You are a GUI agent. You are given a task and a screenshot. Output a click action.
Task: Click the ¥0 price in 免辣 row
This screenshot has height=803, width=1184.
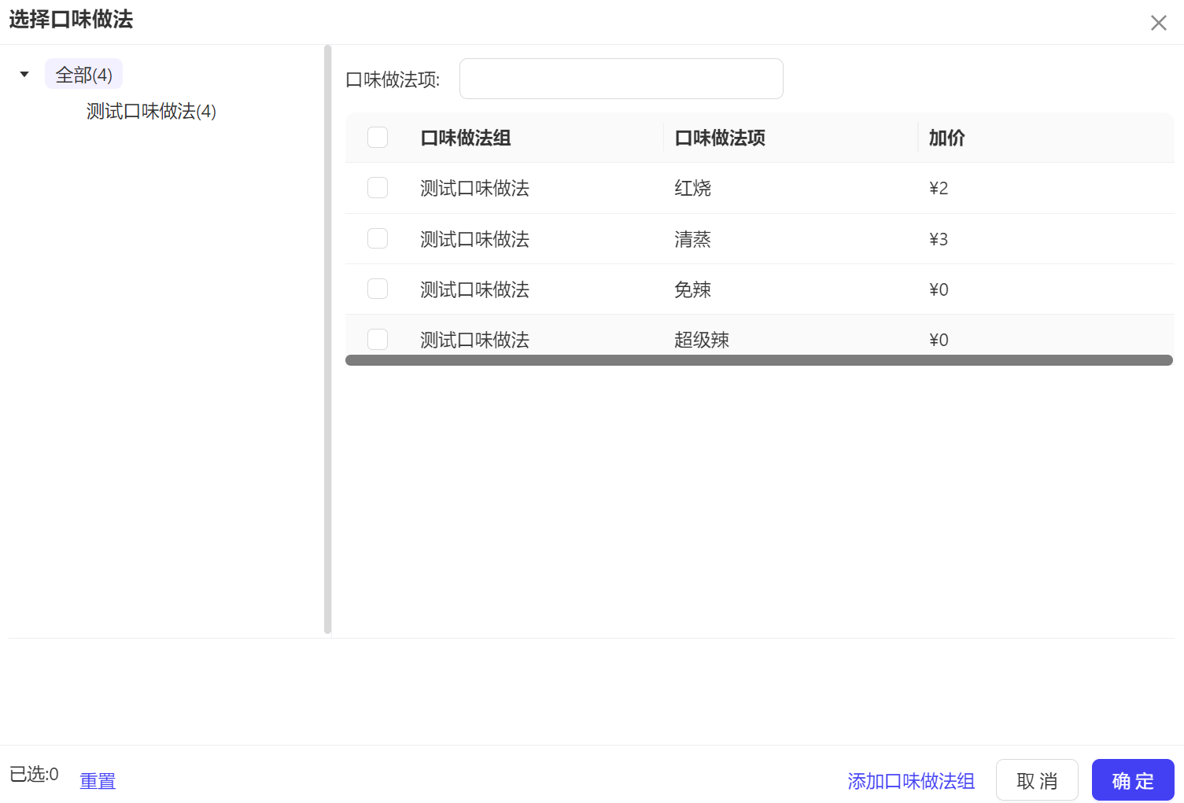(939, 289)
